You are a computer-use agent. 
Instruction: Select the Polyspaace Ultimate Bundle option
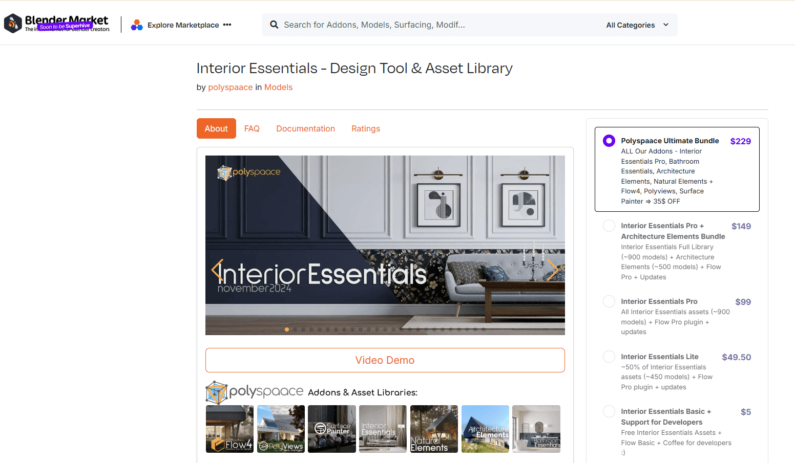[609, 140]
